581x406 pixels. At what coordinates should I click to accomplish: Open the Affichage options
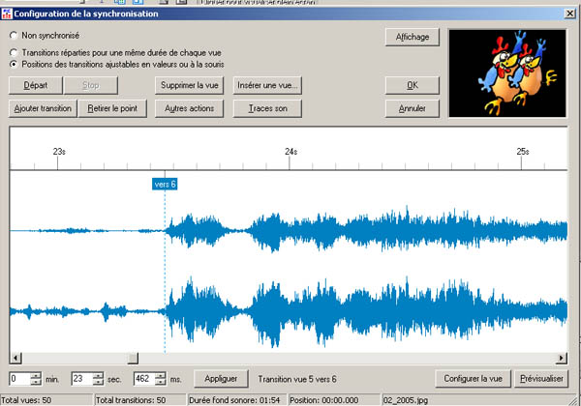(413, 37)
